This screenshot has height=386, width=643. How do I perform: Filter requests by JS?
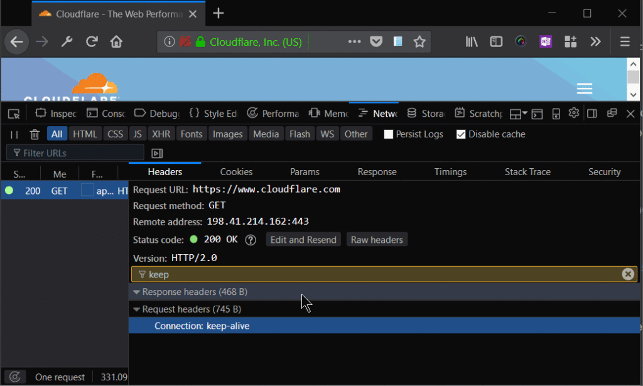click(x=138, y=134)
